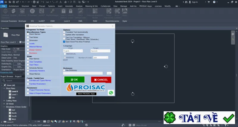Open the Architecture ribbon tab
The height and width of the screenshot is (127, 238).
click(x=14, y=6)
